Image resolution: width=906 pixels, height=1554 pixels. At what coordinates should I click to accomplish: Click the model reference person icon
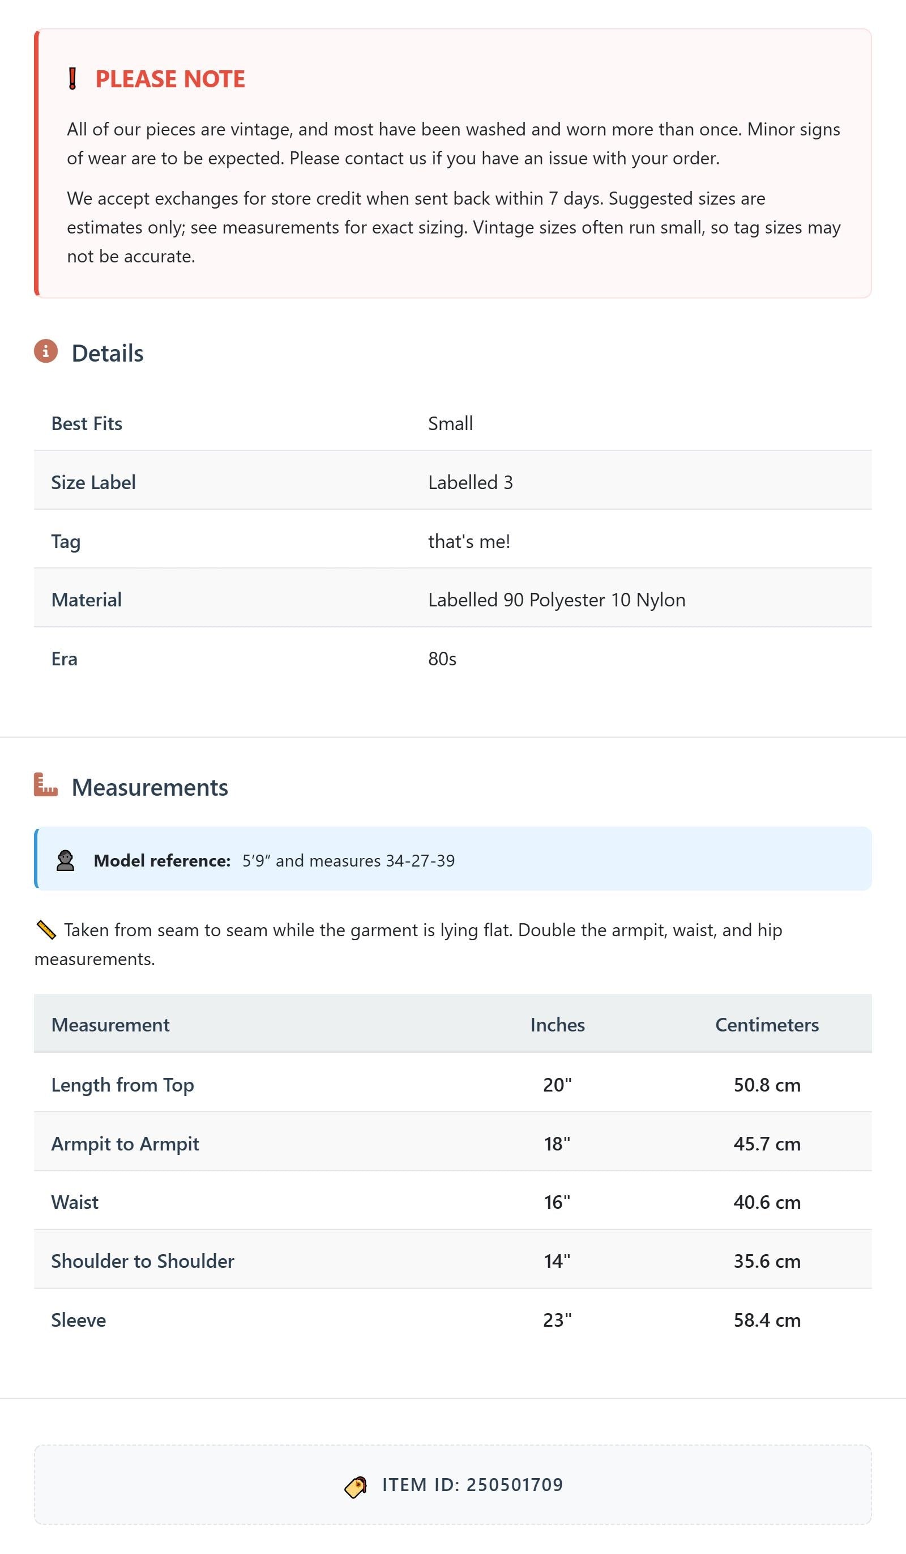coord(65,860)
